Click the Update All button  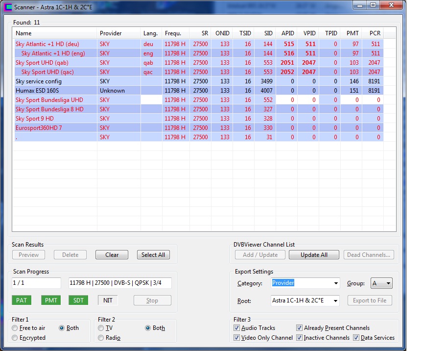click(x=314, y=255)
